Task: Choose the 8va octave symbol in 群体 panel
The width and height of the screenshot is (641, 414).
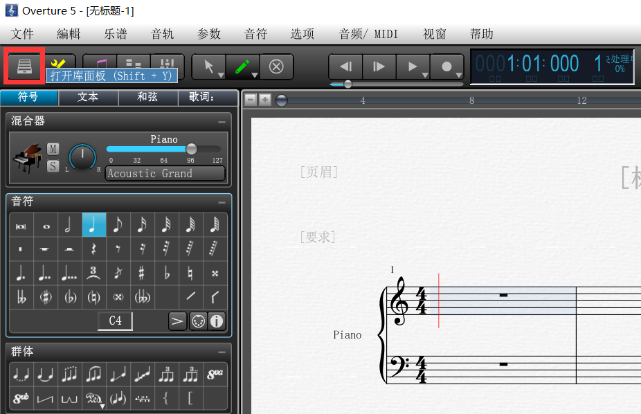Action: click(216, 374)
